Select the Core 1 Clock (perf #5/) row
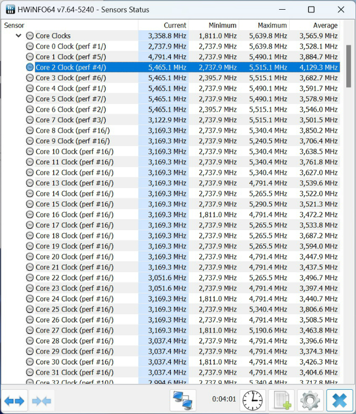356x414 pixels. tap(183, 57)
